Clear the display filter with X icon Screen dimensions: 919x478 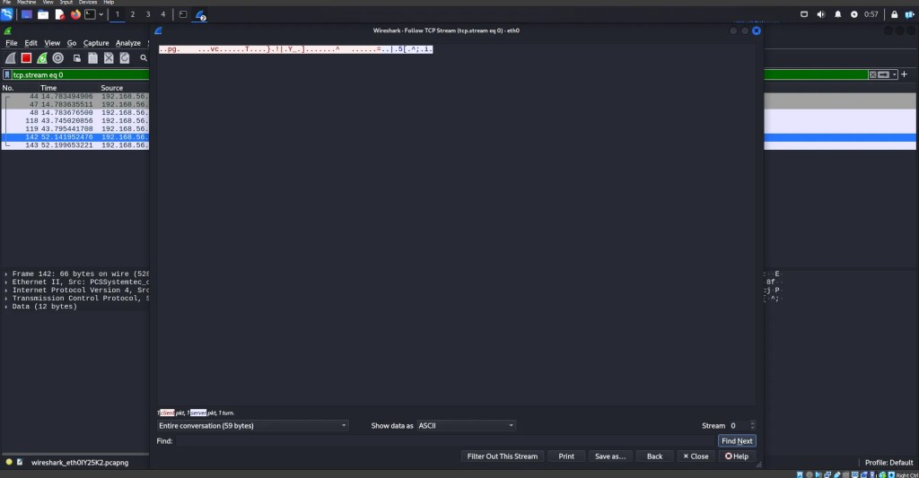coord(873,74)
